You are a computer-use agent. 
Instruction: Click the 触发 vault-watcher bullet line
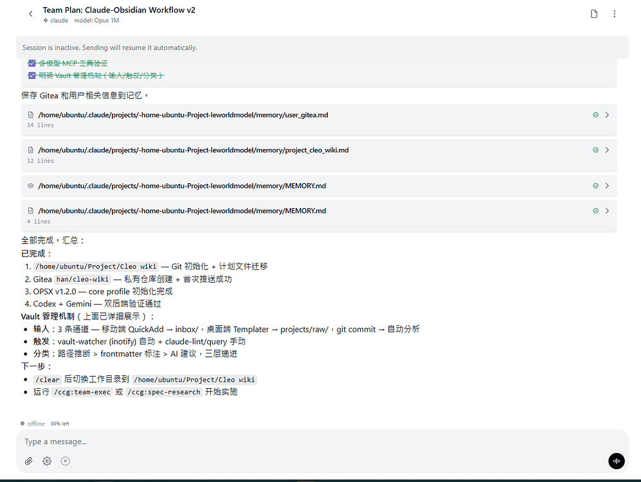[x=140, y=341]
